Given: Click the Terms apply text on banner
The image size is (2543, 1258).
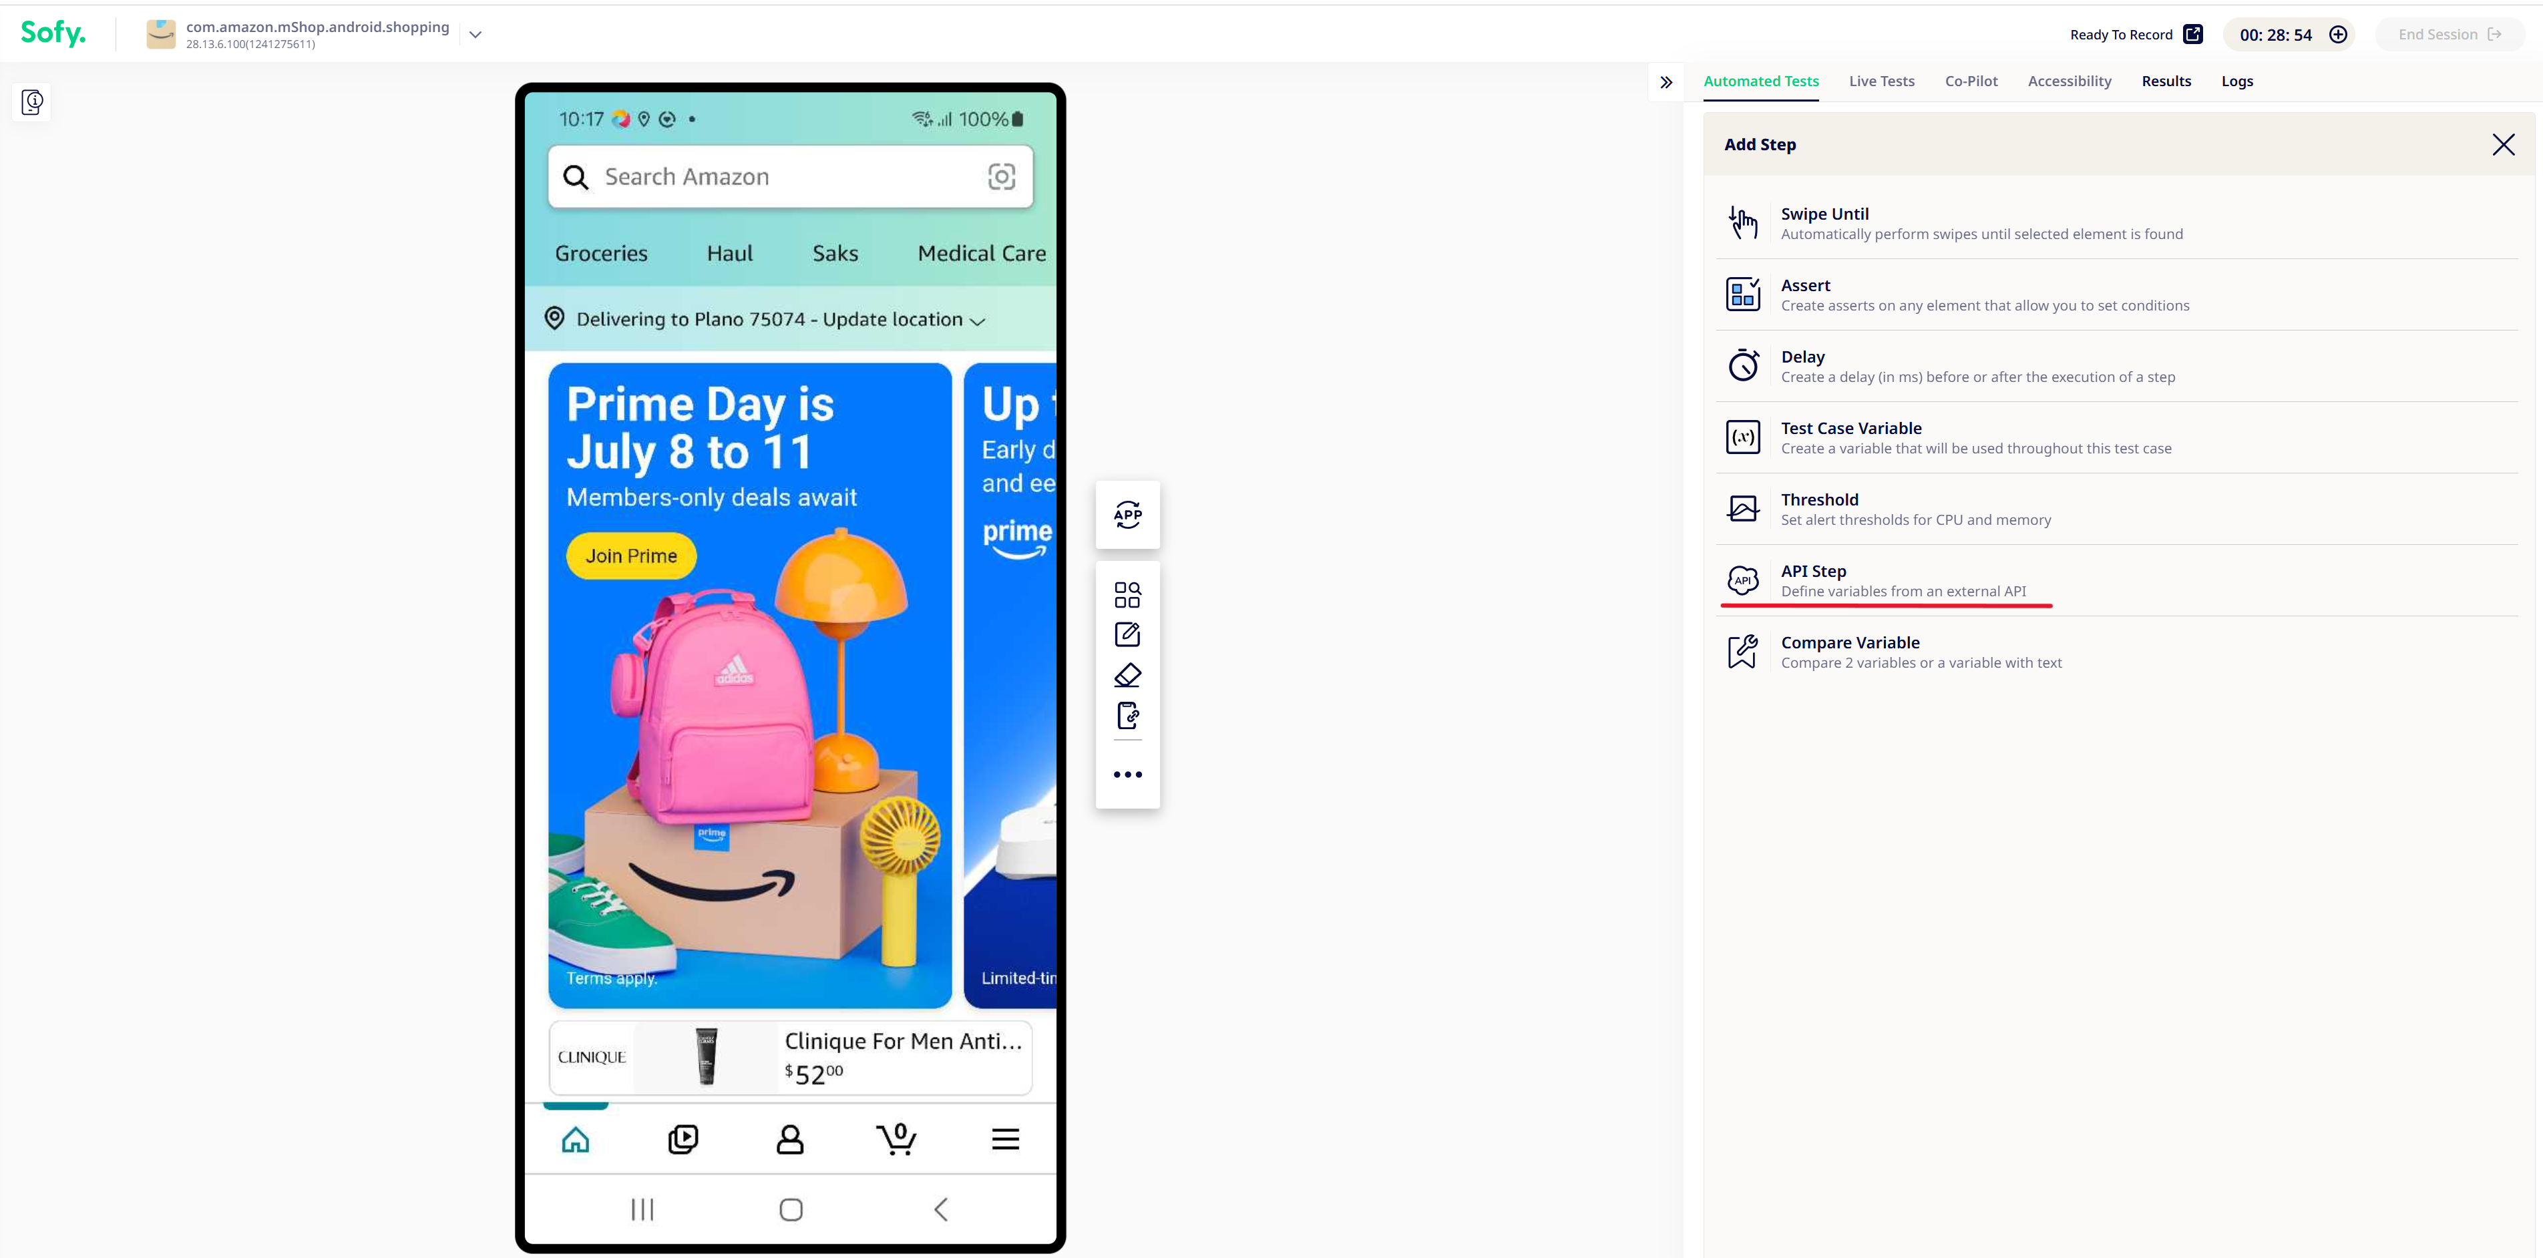Looking at the screenshot, I should (611, 978).
